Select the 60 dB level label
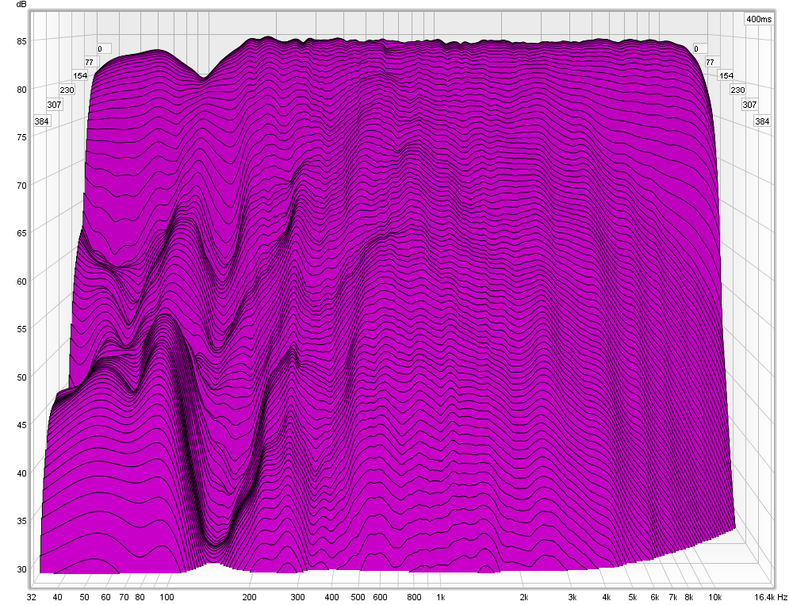The image size is (789, 605). coord(21,281)
